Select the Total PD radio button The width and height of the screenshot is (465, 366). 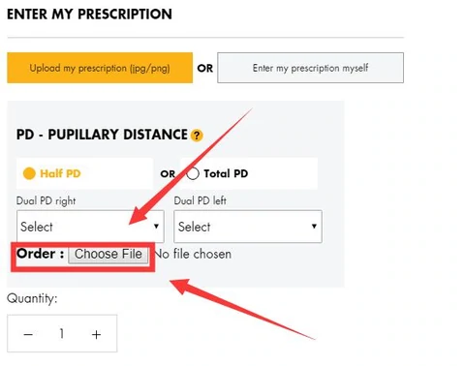pos(193,173)
